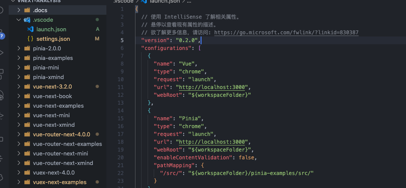Collapse the .vscode folder chevron
The width and height of the screenshot is (406, 188).
click(19, 20)
